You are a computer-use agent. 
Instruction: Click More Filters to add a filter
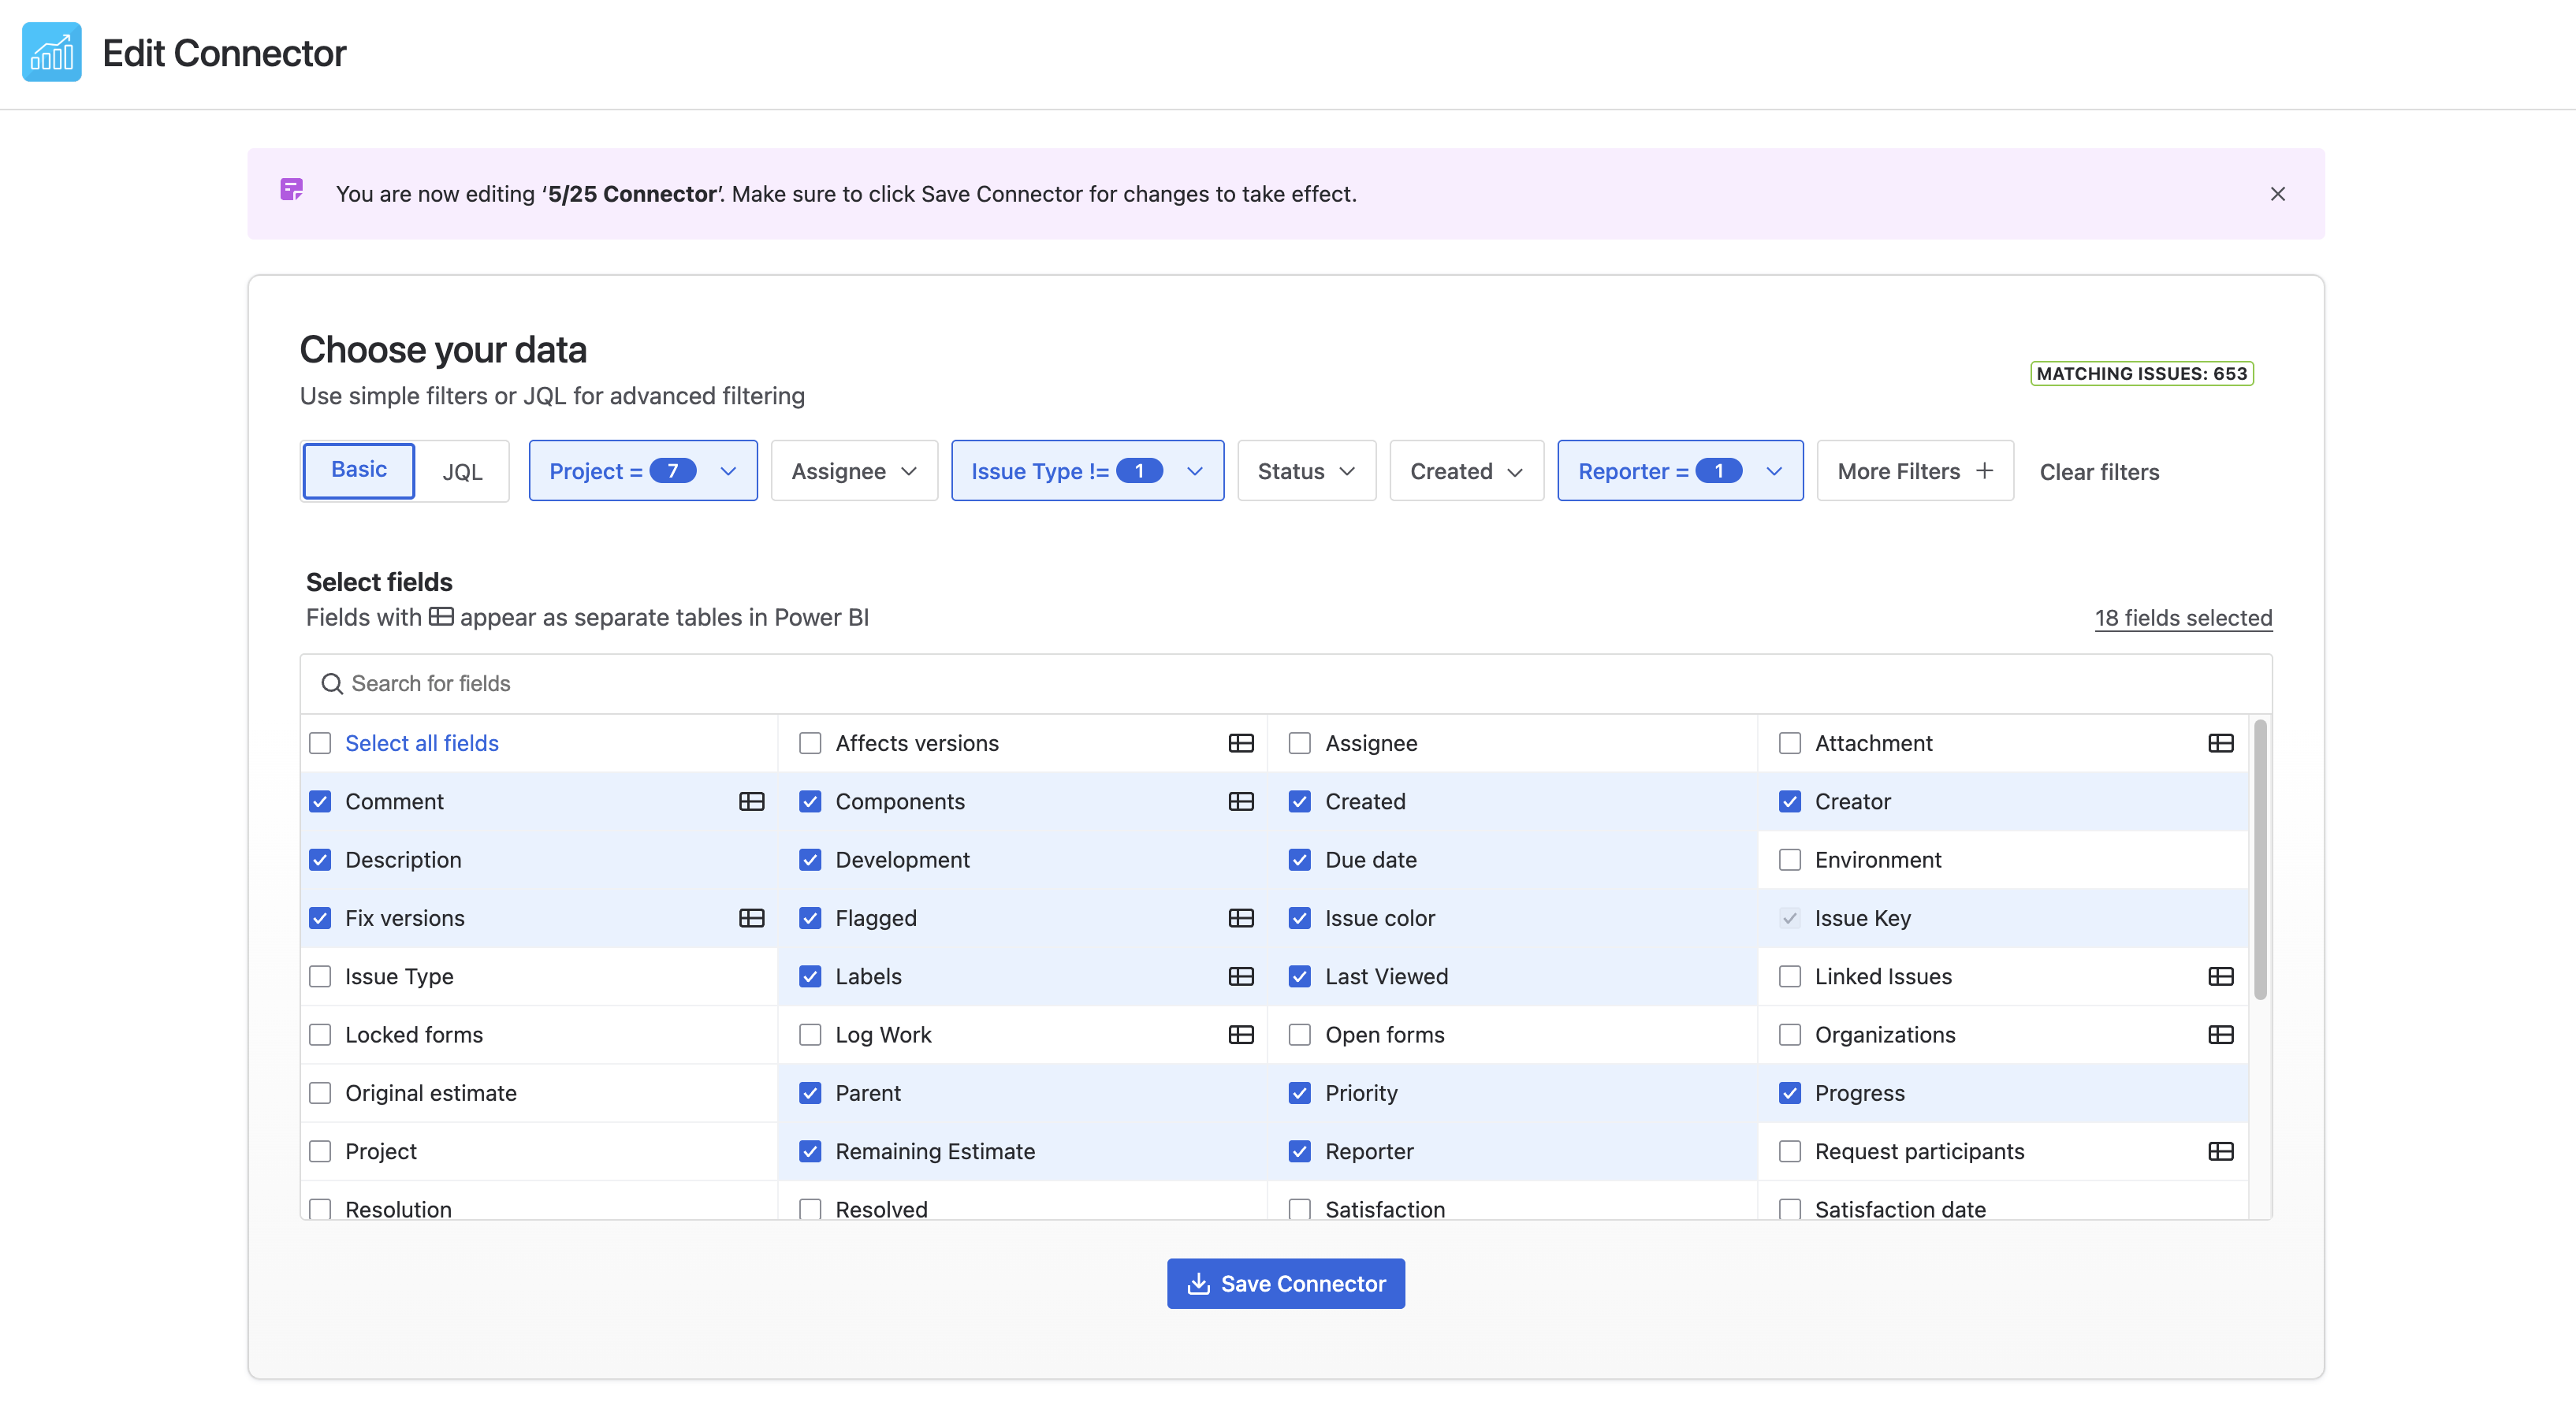coord(1915,471)
